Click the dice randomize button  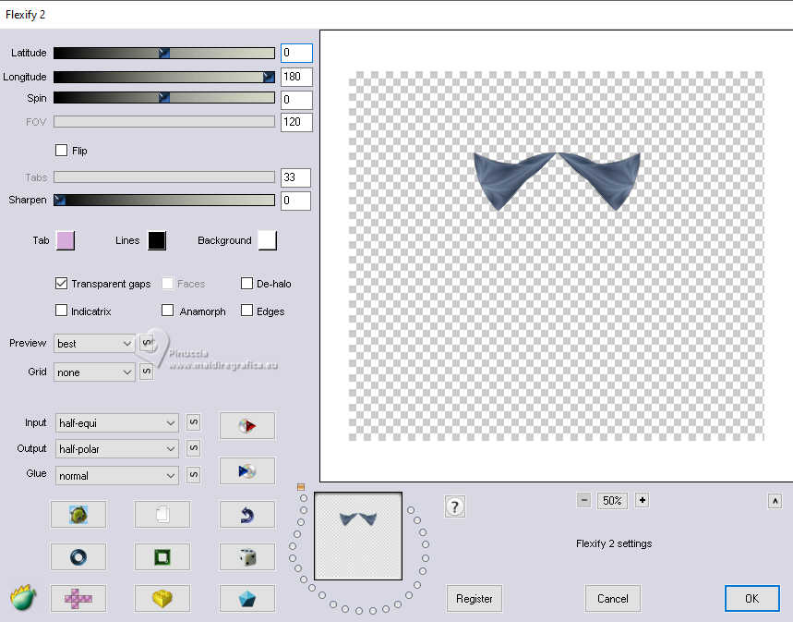tap(246, 556)
